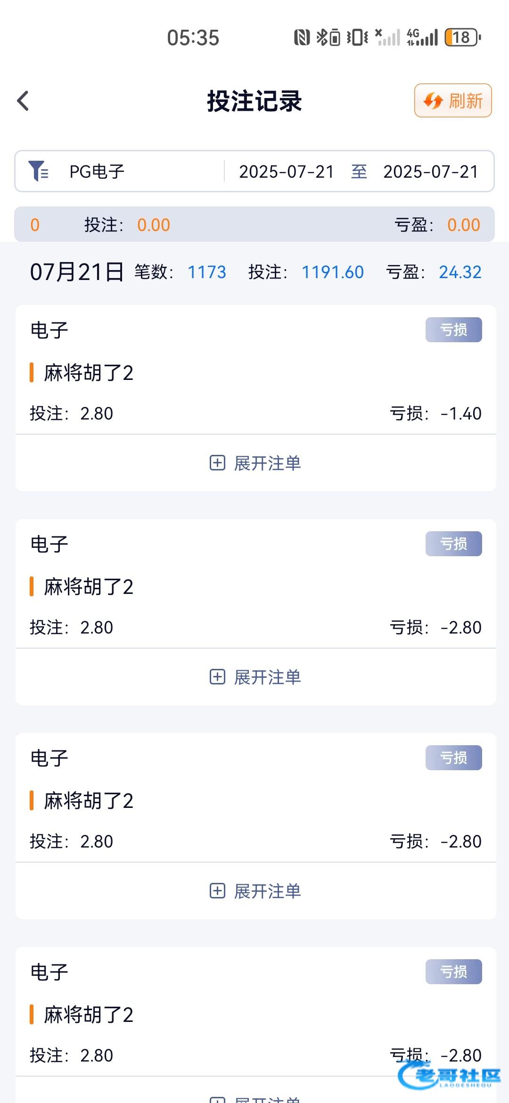Tap the filter funnel icon

38,171
